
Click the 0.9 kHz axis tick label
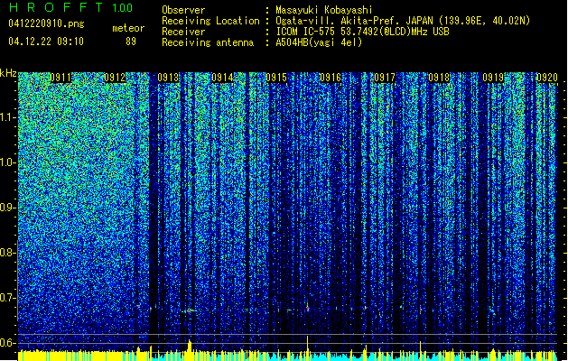[x=7, y=208]
